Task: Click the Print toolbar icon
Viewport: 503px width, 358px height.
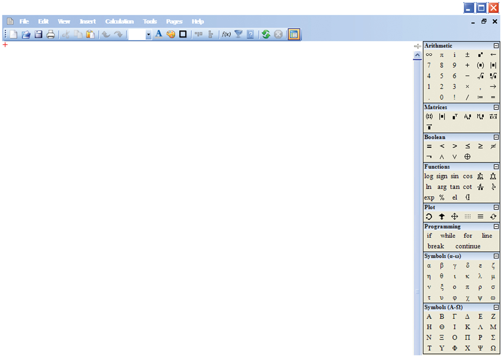Action: click(50, 34)
